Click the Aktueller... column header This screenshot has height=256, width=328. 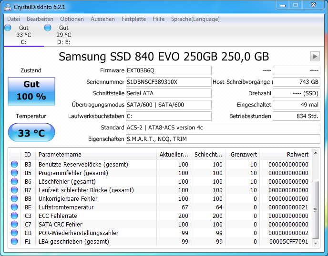pyautogui.click(x=174, y=154)
